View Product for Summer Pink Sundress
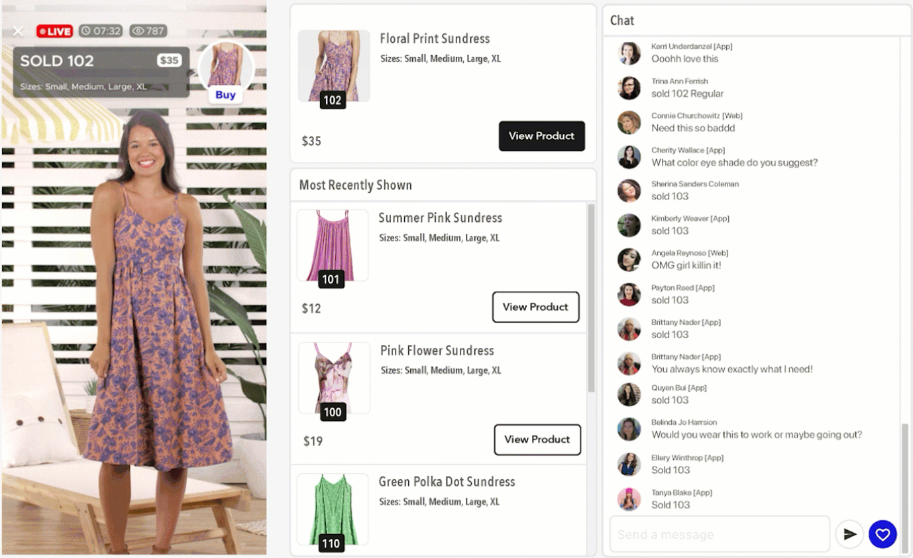The image size is (913, 558). click(x=535, y=307)
